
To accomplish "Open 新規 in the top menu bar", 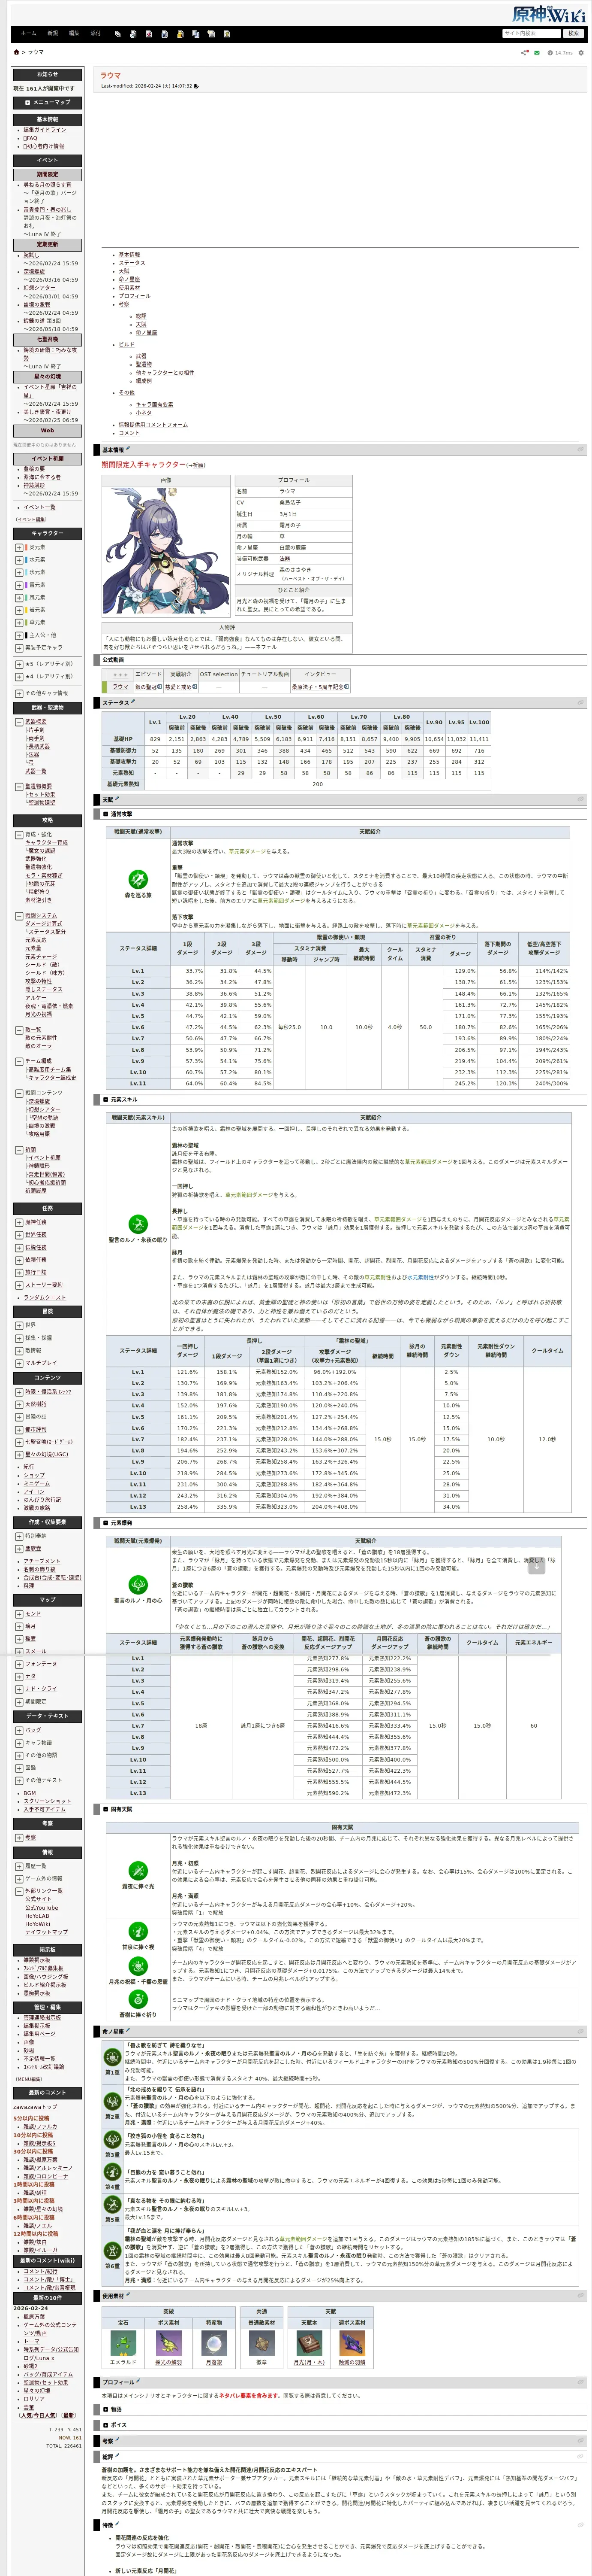I will (x=53, y=33).
